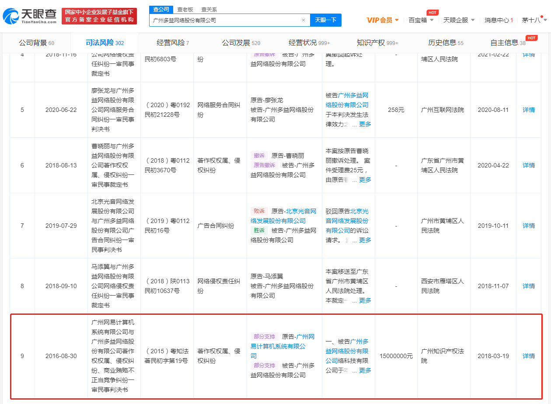Viewport: 551px width, 404px height.
Task: Expand 更多 in the 廖张龙 case result
Action: point(365,124)
